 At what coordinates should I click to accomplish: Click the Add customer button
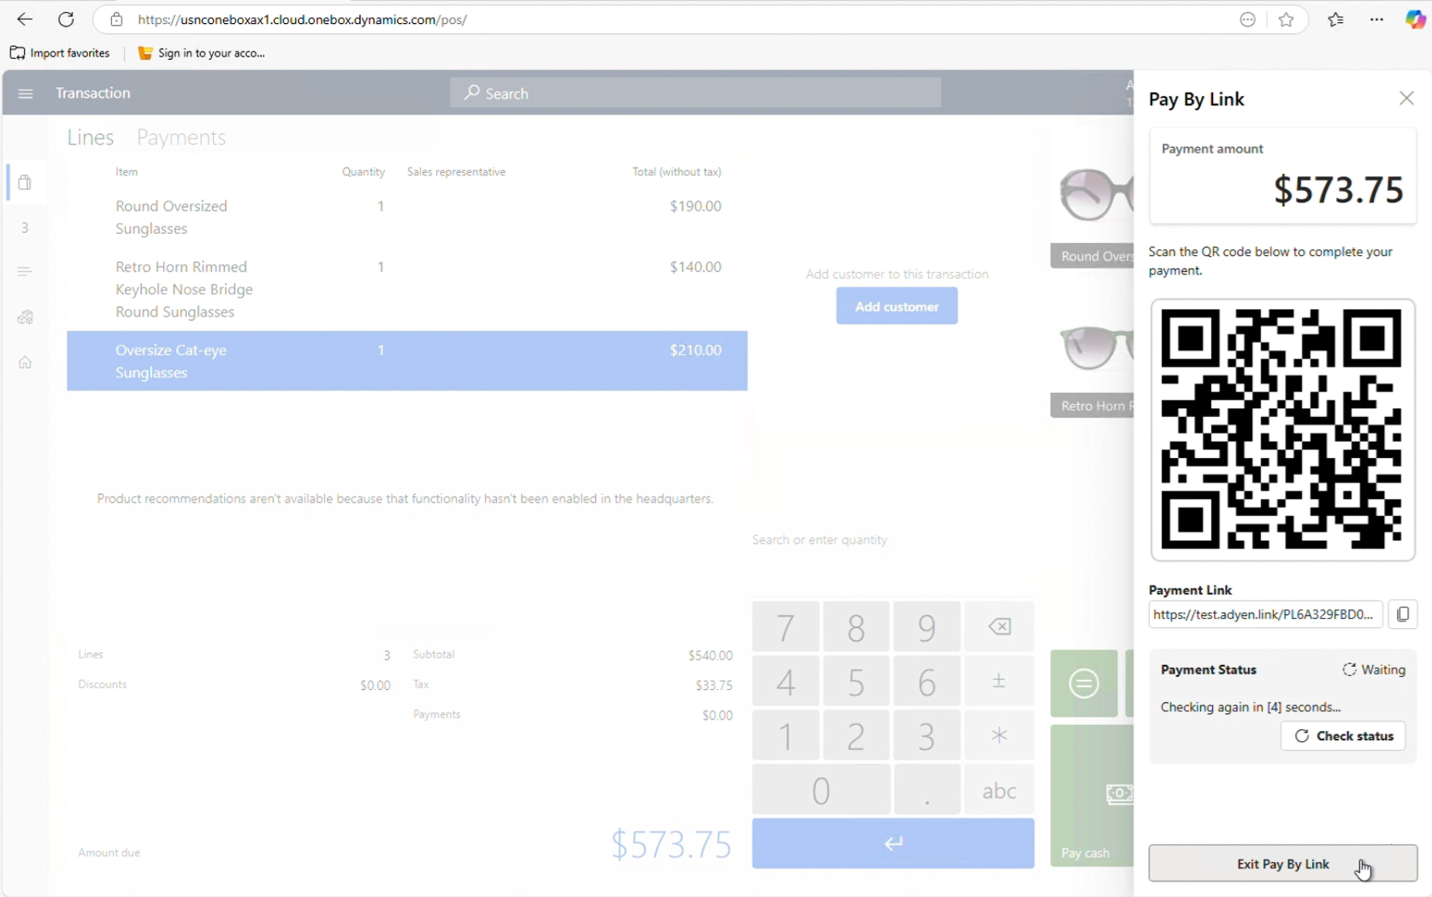coord(896,306)
